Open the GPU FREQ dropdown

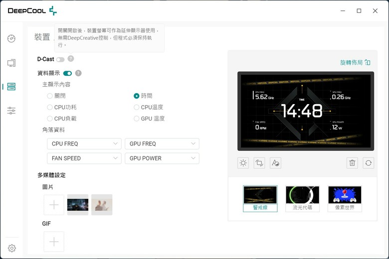(x=162, y=144)
